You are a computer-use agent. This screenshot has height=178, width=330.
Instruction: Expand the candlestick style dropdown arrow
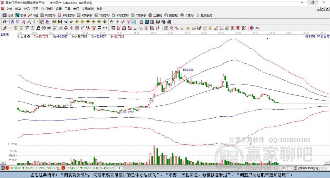(38, 22)
